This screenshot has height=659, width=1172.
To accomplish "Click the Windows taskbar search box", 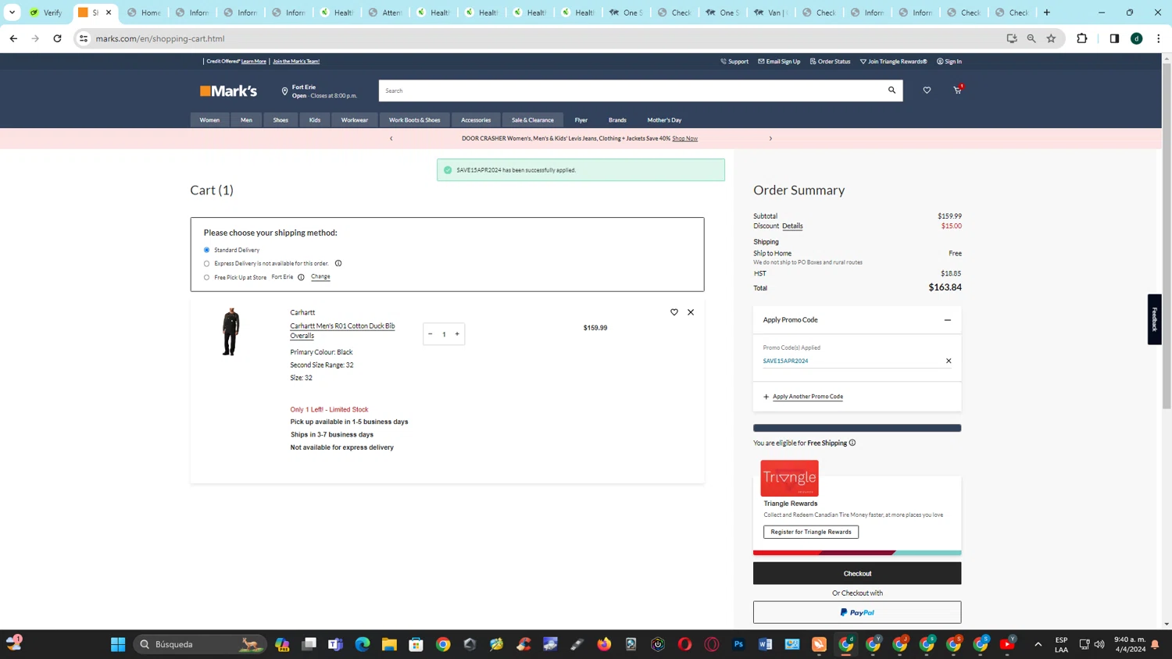I will [201, 644].
